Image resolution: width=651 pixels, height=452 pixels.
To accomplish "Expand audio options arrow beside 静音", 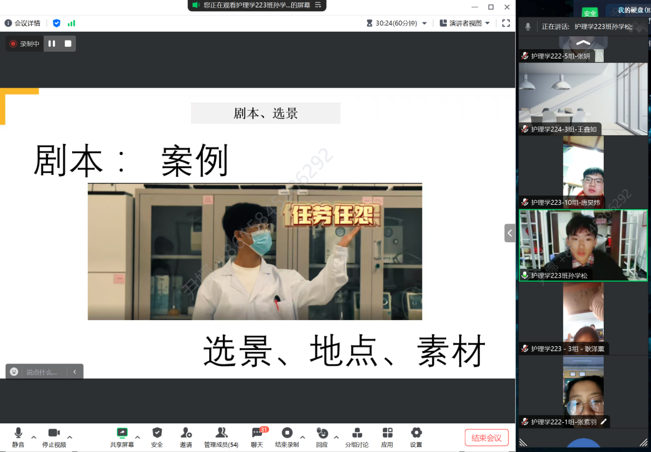I will 34,437.
